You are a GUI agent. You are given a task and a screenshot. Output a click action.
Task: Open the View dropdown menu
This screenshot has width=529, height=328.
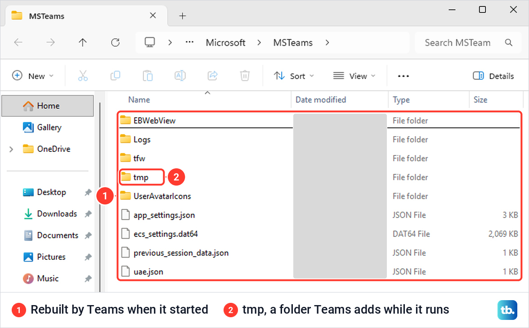click(354, 76)
